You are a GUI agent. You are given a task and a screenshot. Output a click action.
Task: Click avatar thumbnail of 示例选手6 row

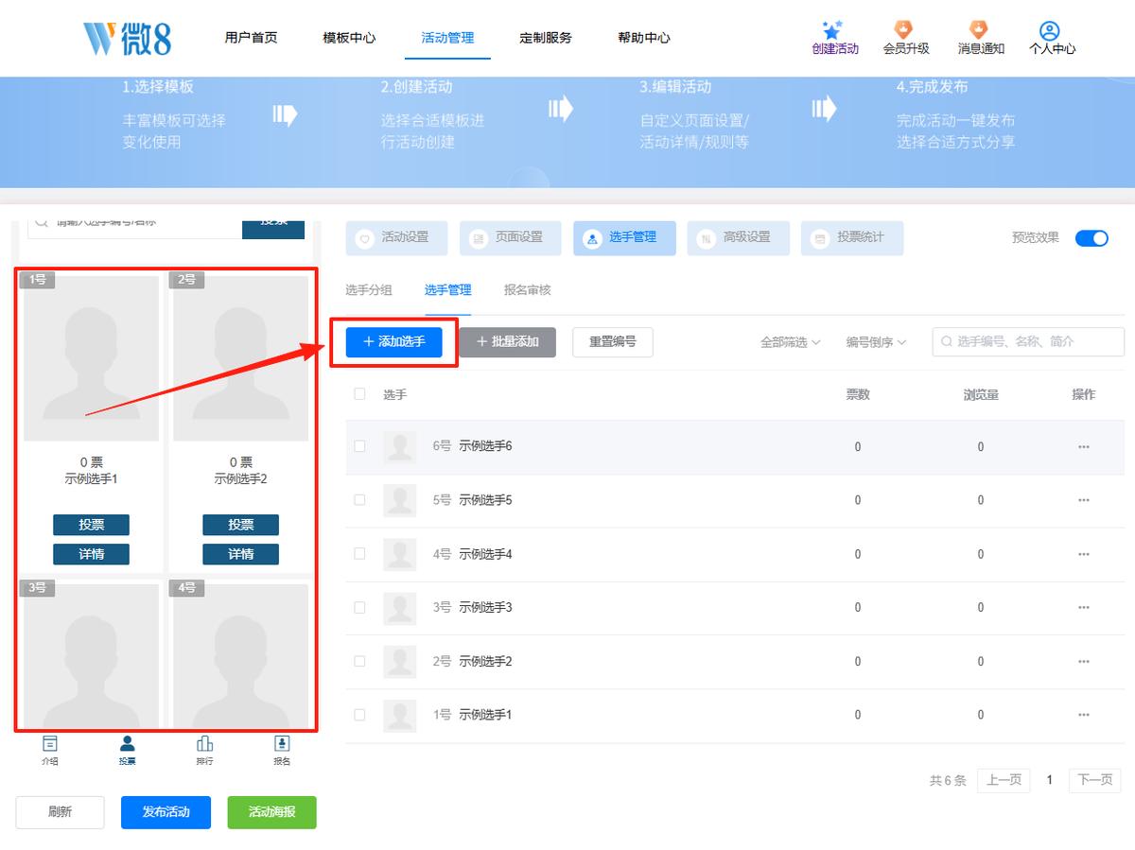[400, 446]
